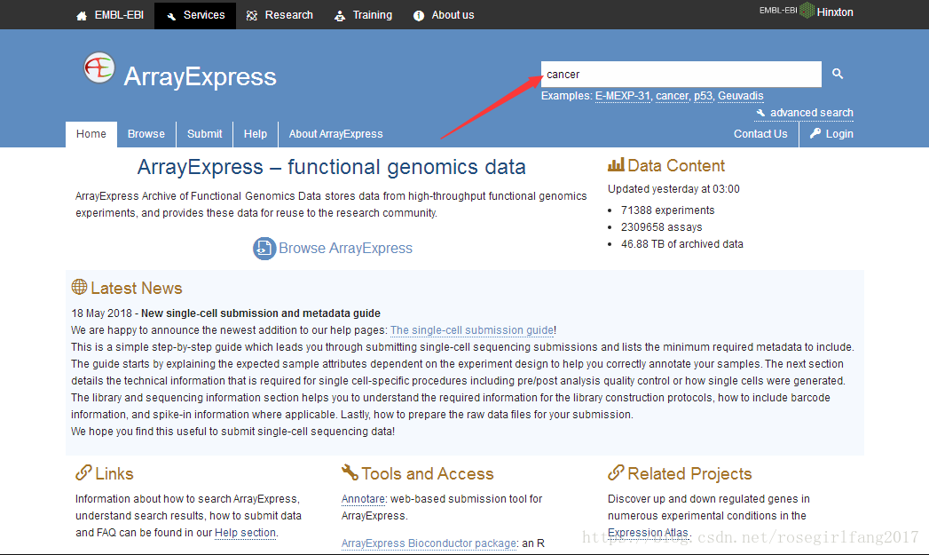Click the Tools and Access heading
929x555 pixels.
[x=427, y=474]
